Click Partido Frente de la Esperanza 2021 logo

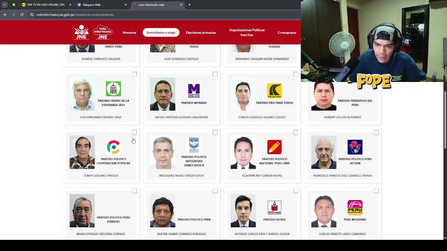point(113,89)
